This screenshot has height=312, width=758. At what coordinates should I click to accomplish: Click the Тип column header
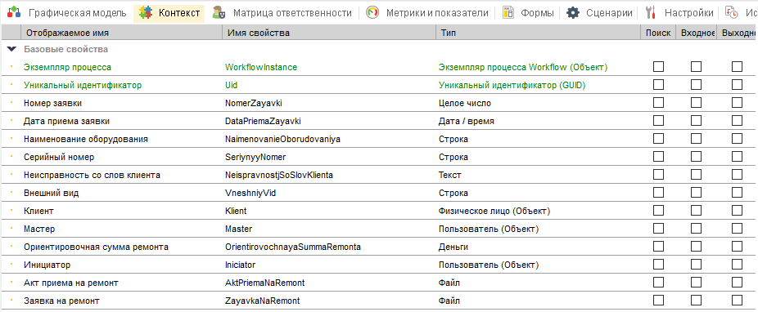[x=538, y=33]
